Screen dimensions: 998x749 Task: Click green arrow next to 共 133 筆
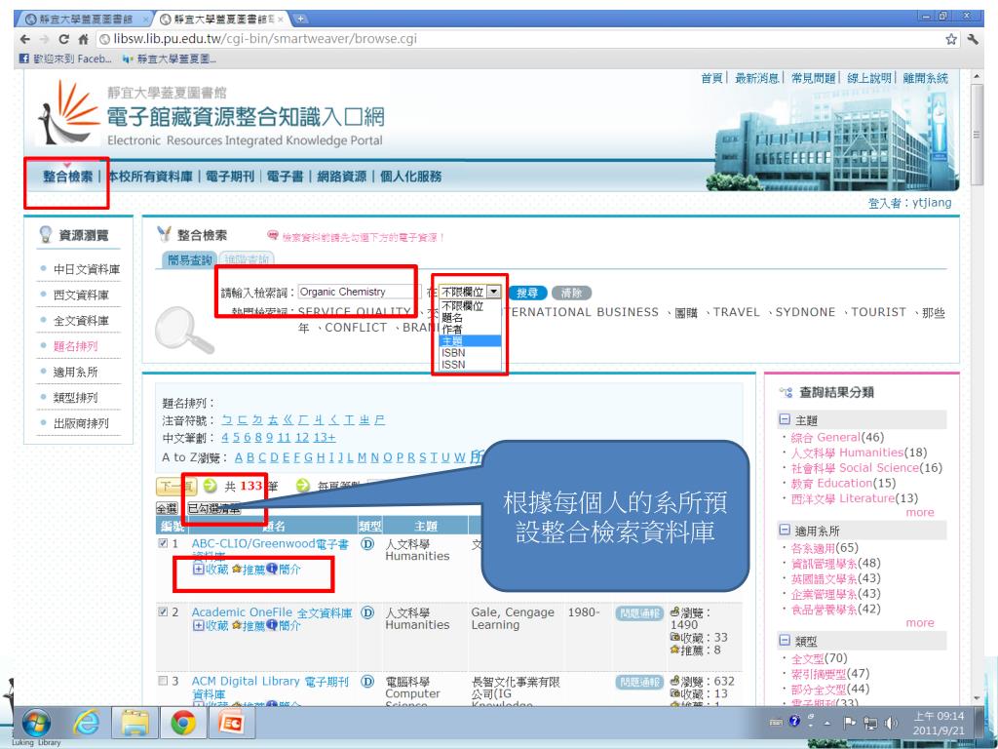[211, 486]
